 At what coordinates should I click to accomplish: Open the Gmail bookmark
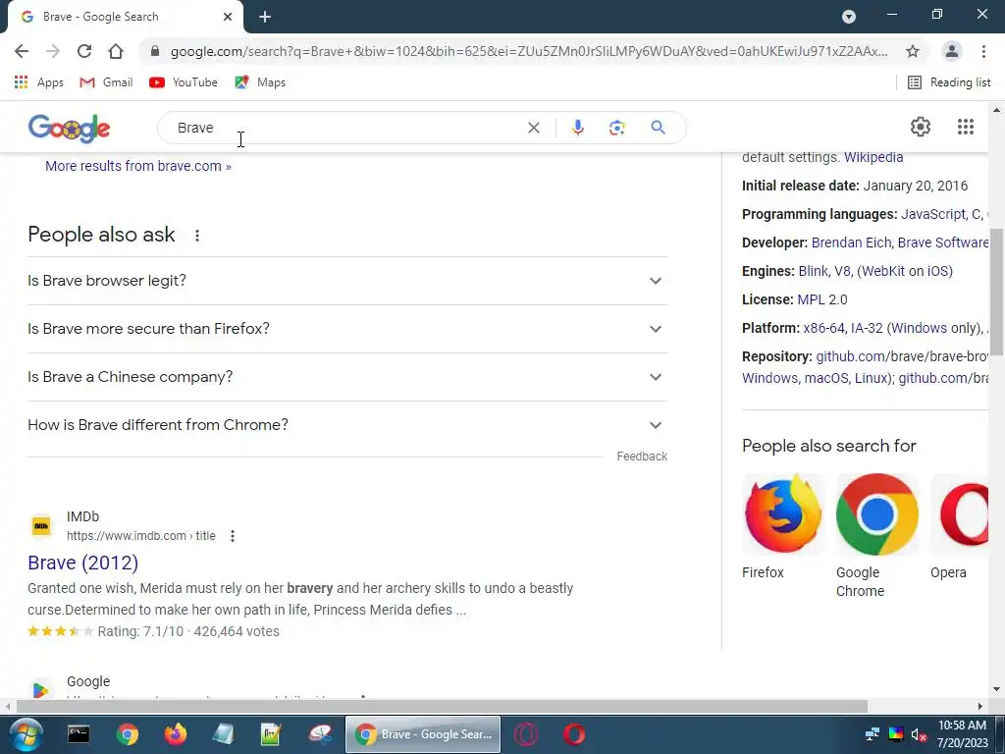[x=106, y=82]
